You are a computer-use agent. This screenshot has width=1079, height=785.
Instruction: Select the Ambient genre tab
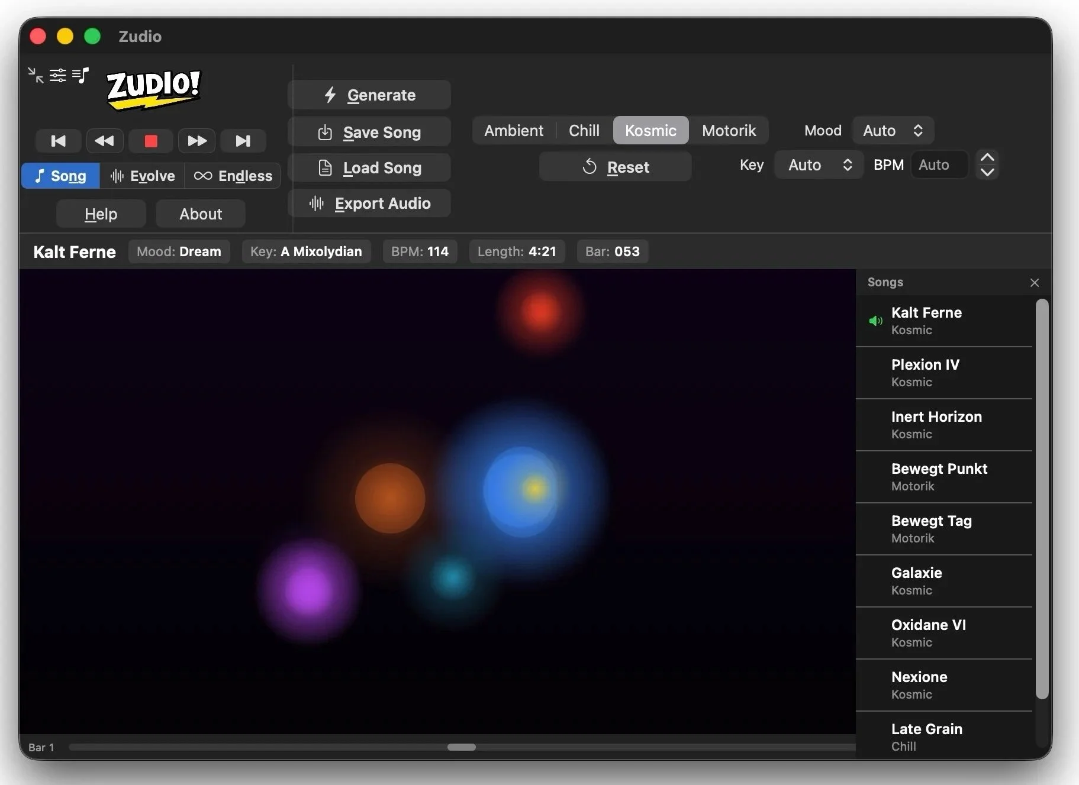pos(513,130)
